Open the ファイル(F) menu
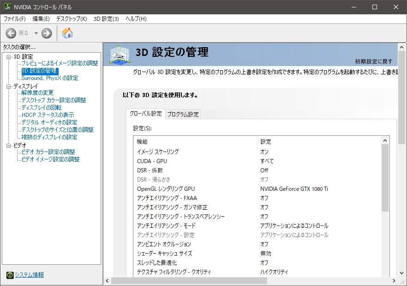This screenshot has width=407, height=286. point(15,19)
